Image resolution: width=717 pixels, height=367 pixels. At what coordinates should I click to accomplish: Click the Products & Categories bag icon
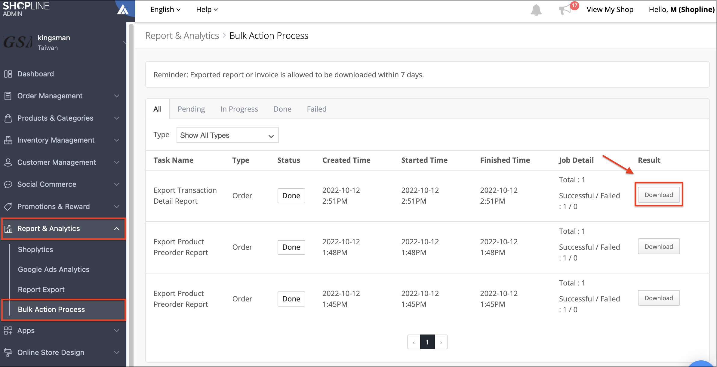[8, 118]
